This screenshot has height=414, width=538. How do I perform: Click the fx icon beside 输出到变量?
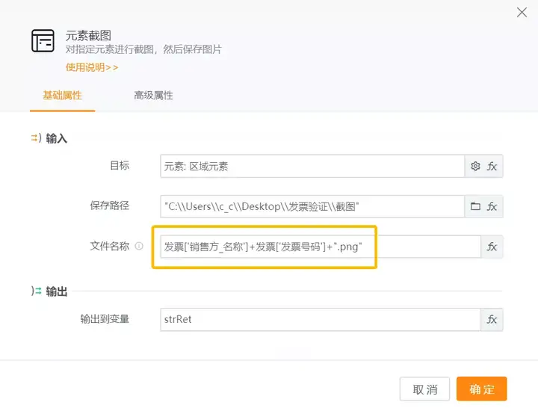492,319
